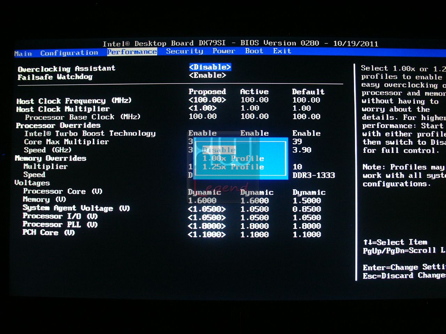The height and width of the screenshot is (334, 446).
Task: Click Intel Turbo Boost Technology label
Action: tap(90, 134)
